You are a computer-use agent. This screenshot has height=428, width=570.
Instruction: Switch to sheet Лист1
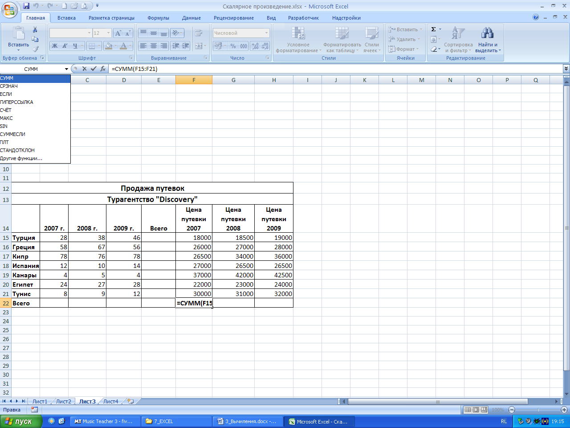click(x=40, y=401)
